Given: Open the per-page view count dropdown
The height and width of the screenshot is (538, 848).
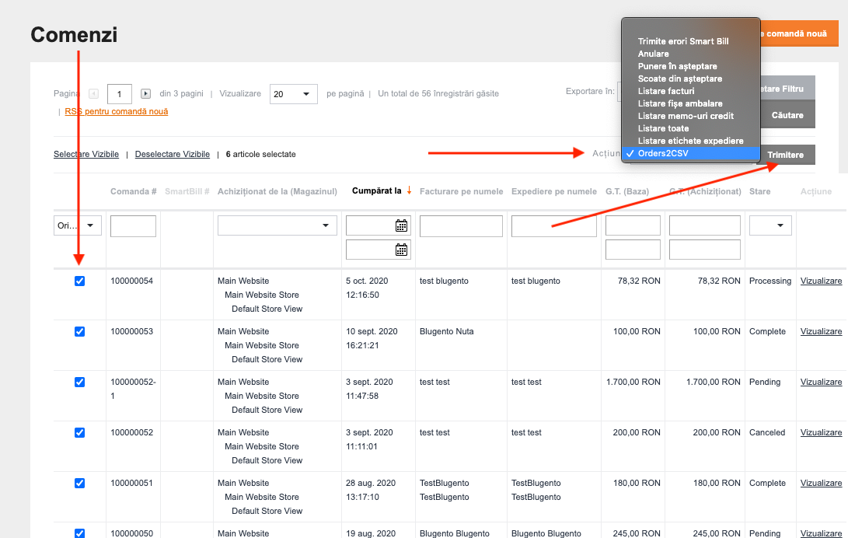Looking at the screenshot, I should tap(293, 94).
